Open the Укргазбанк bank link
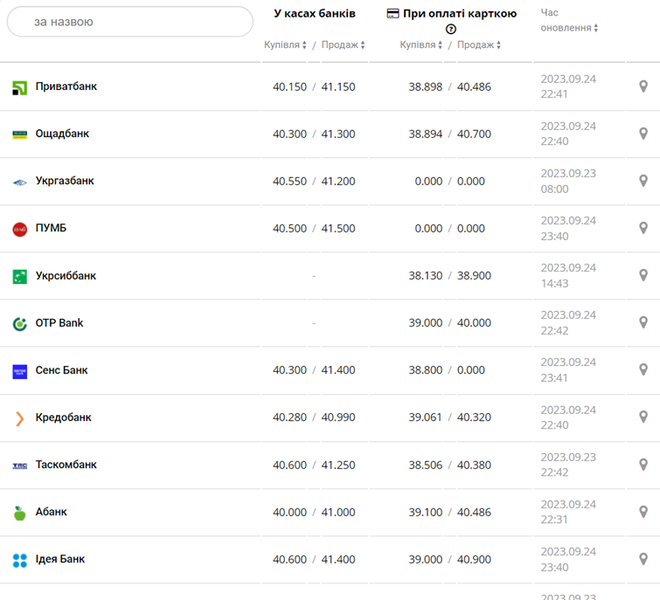This screenshot has height=600, width=660. (65, 182)
